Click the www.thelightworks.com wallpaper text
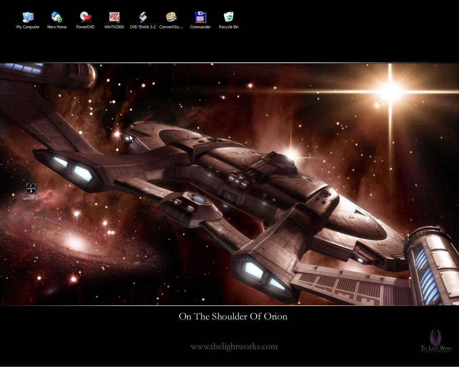459x367 pixels. (234, 347)
